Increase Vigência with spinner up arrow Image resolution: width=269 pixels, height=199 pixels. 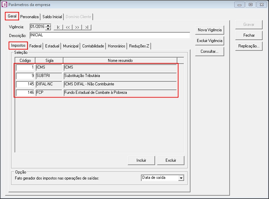[48, 26]
